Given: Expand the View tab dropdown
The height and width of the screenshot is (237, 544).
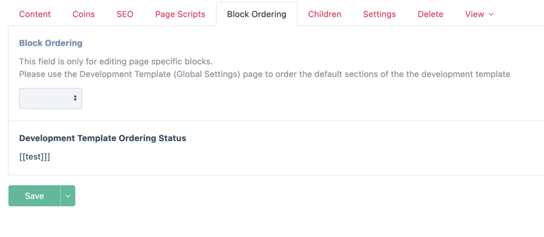Looking at the screenshot, I should tap(479, 15).
